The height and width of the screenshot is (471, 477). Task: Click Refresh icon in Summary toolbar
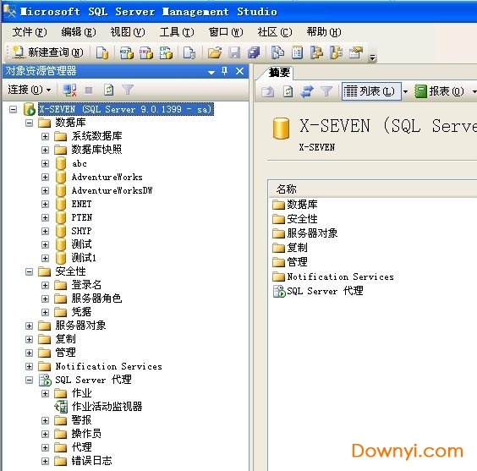click(x=288, y=91)
